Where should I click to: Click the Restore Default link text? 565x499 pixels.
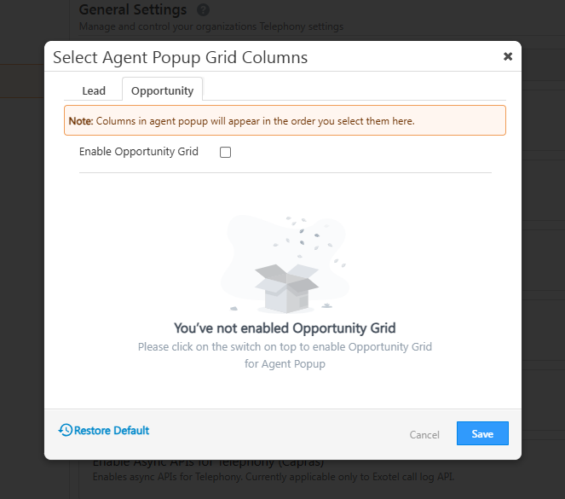click(x=112, y=431)
